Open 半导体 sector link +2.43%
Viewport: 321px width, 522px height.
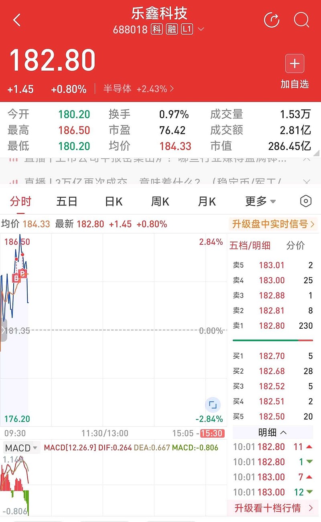138,89
